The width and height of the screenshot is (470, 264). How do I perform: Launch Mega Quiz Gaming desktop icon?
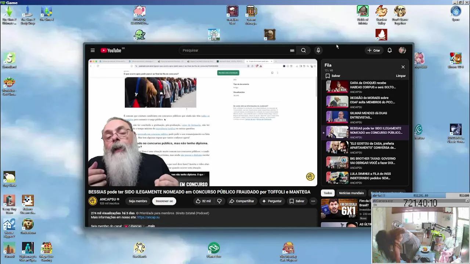coord(46,252)
